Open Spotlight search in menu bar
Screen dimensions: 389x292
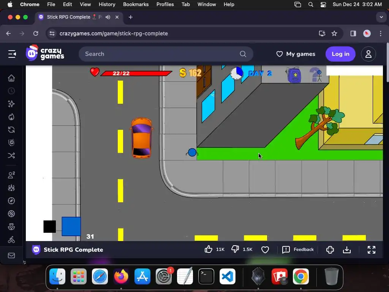coord(311,5)
